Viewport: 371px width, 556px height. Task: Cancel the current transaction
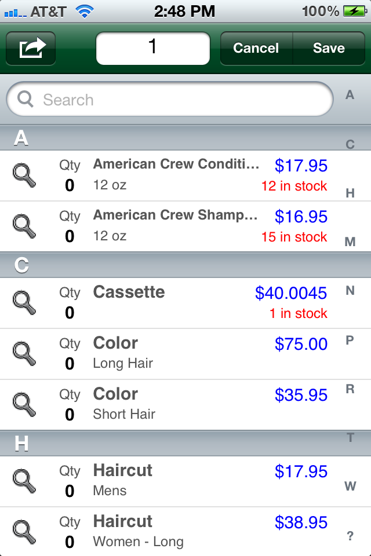coord(256,48)
